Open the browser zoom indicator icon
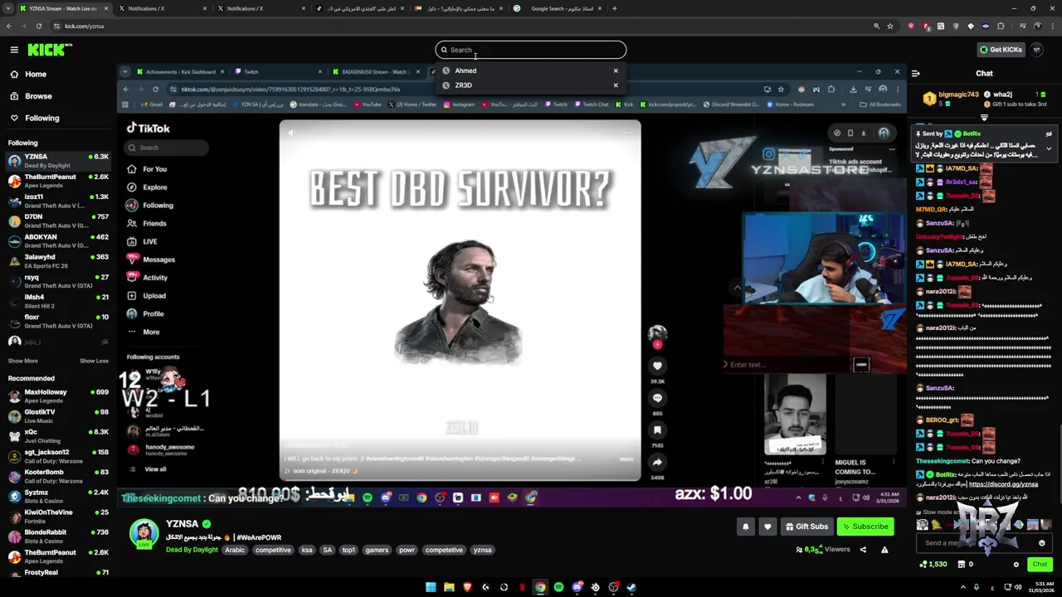This screenshot has width=1062, height=597. (876, 26)
